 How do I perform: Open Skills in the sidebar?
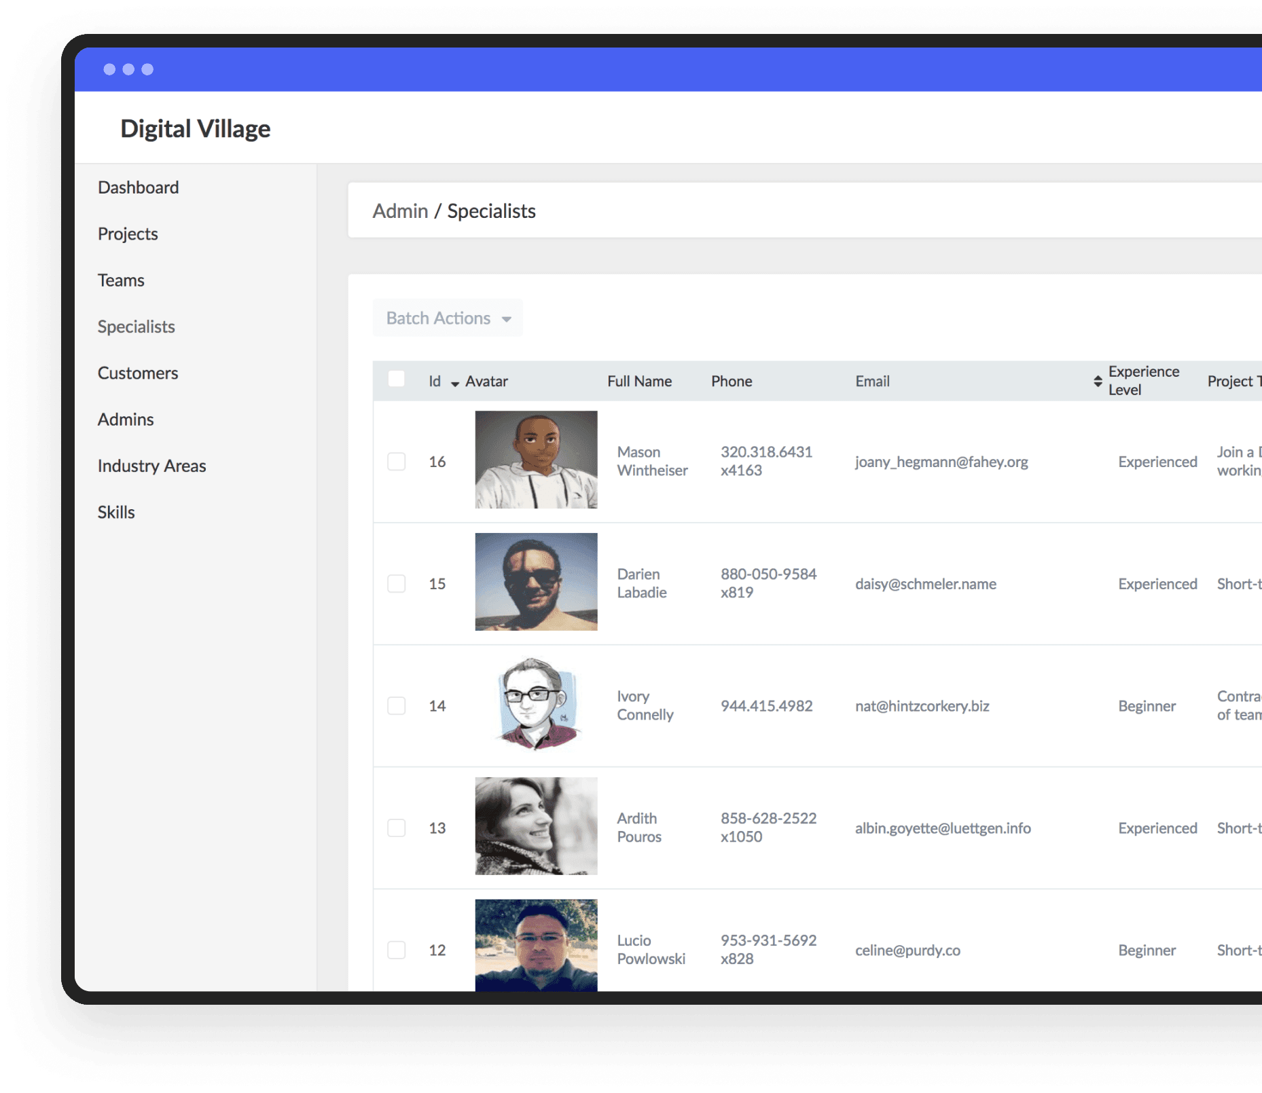click(x=116, y=512)
